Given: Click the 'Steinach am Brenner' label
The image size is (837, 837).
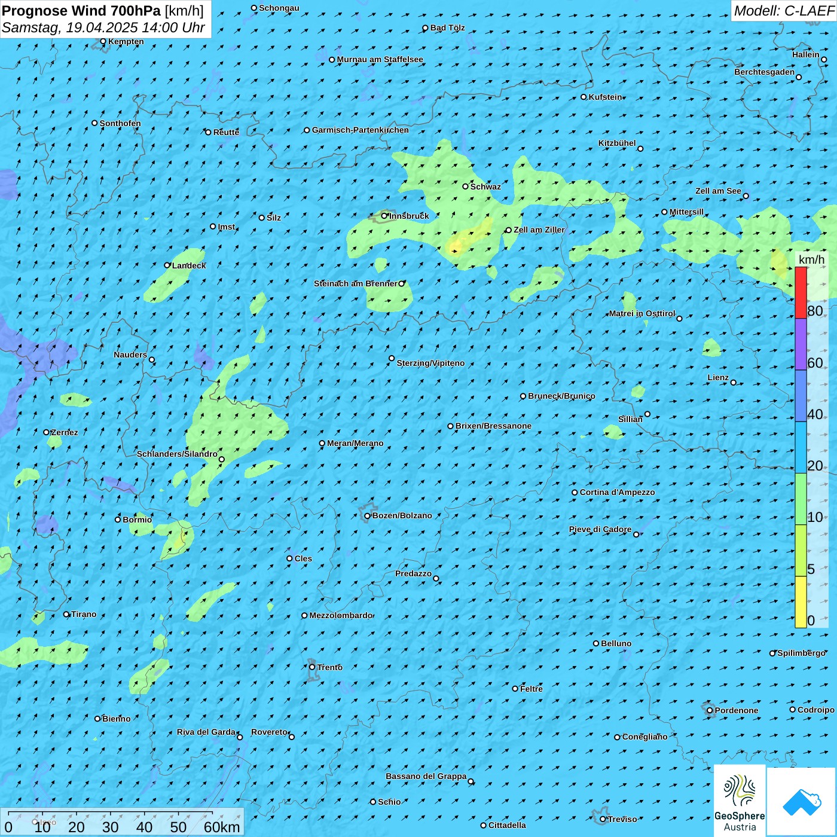Looking at the screenshot, I should tap(356, 283).
